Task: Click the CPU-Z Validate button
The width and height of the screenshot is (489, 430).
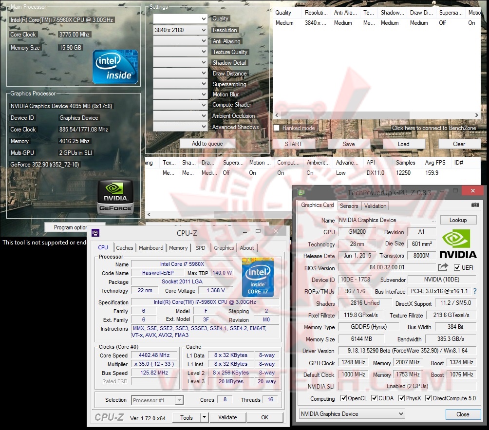Action: tap(227, 417)
